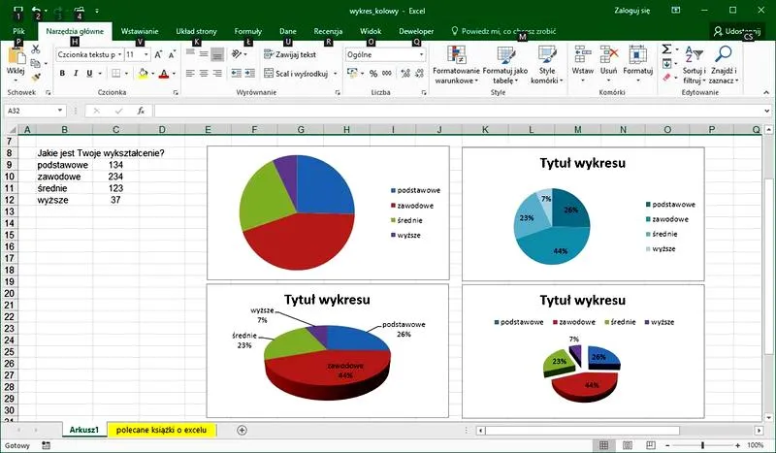Click the Orientation text rotation icon

click(x=237, y=54)
